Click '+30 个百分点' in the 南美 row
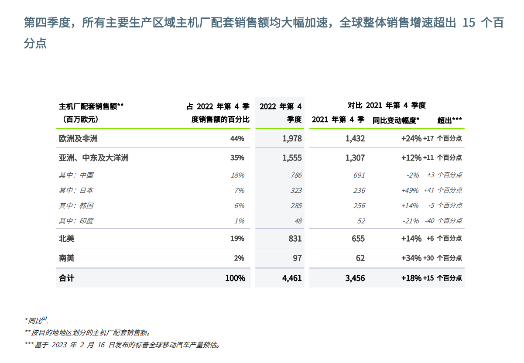This screenshot has height=363, width=524. [442, 258]
